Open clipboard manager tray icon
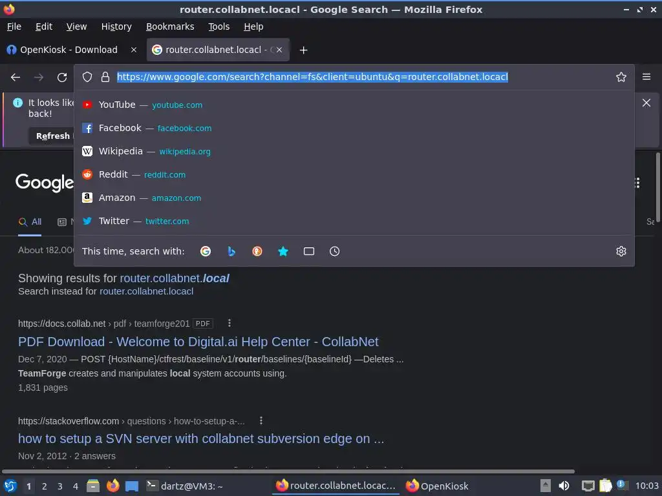This screenshot has width=662, height=496. pos(605,486)
